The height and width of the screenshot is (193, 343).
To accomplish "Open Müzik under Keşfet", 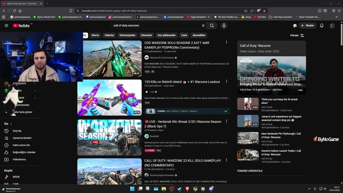I will [20, 177].
